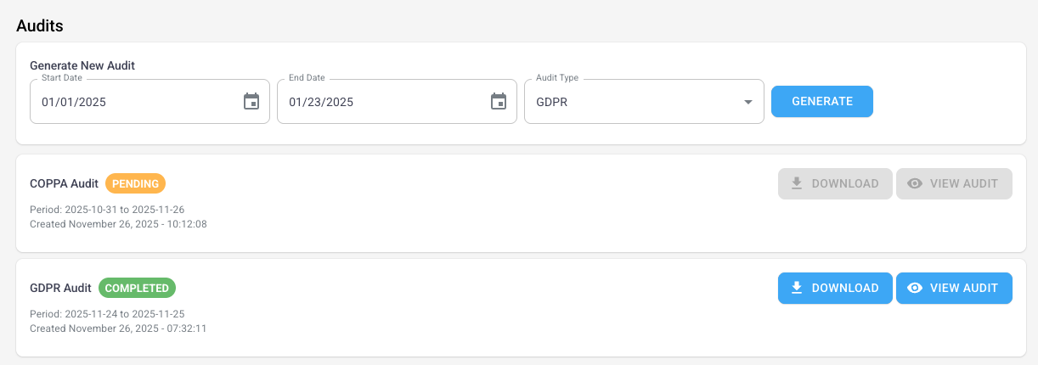Expand the Audit Type dropdown arrow
Viewport: 1038px width, 365px height.
748,102
